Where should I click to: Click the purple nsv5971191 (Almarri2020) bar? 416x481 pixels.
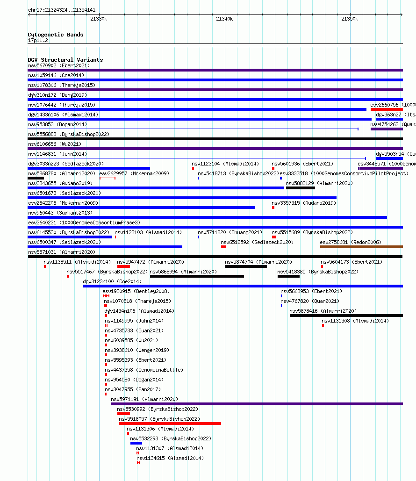click(x=257, y=404)
